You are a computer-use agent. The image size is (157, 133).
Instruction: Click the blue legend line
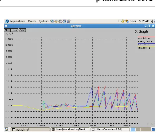tap(146, 44)
